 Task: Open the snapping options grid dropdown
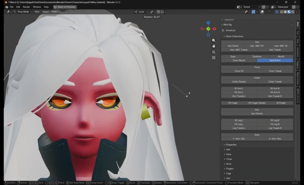163,12
